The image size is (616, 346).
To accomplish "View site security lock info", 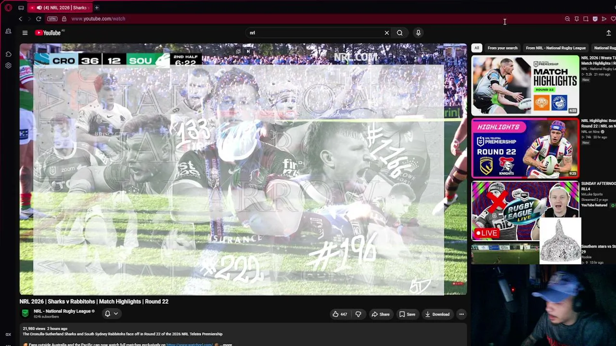I will click(x=64, y=19).
